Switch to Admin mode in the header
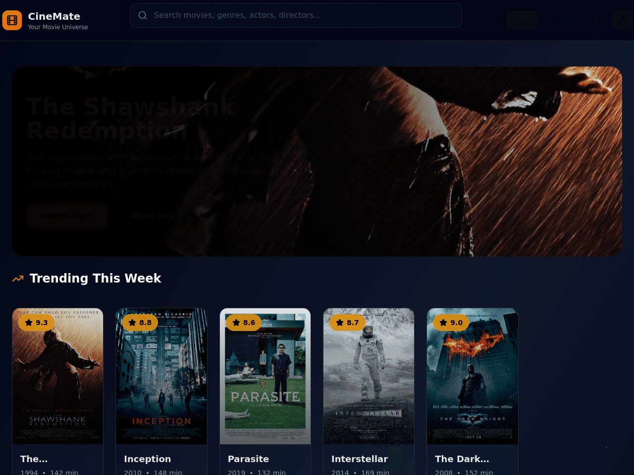Viewport: 634px width, 475px height. 559,20
